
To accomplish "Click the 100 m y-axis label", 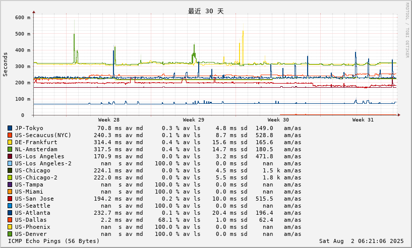I will (23, 99).
